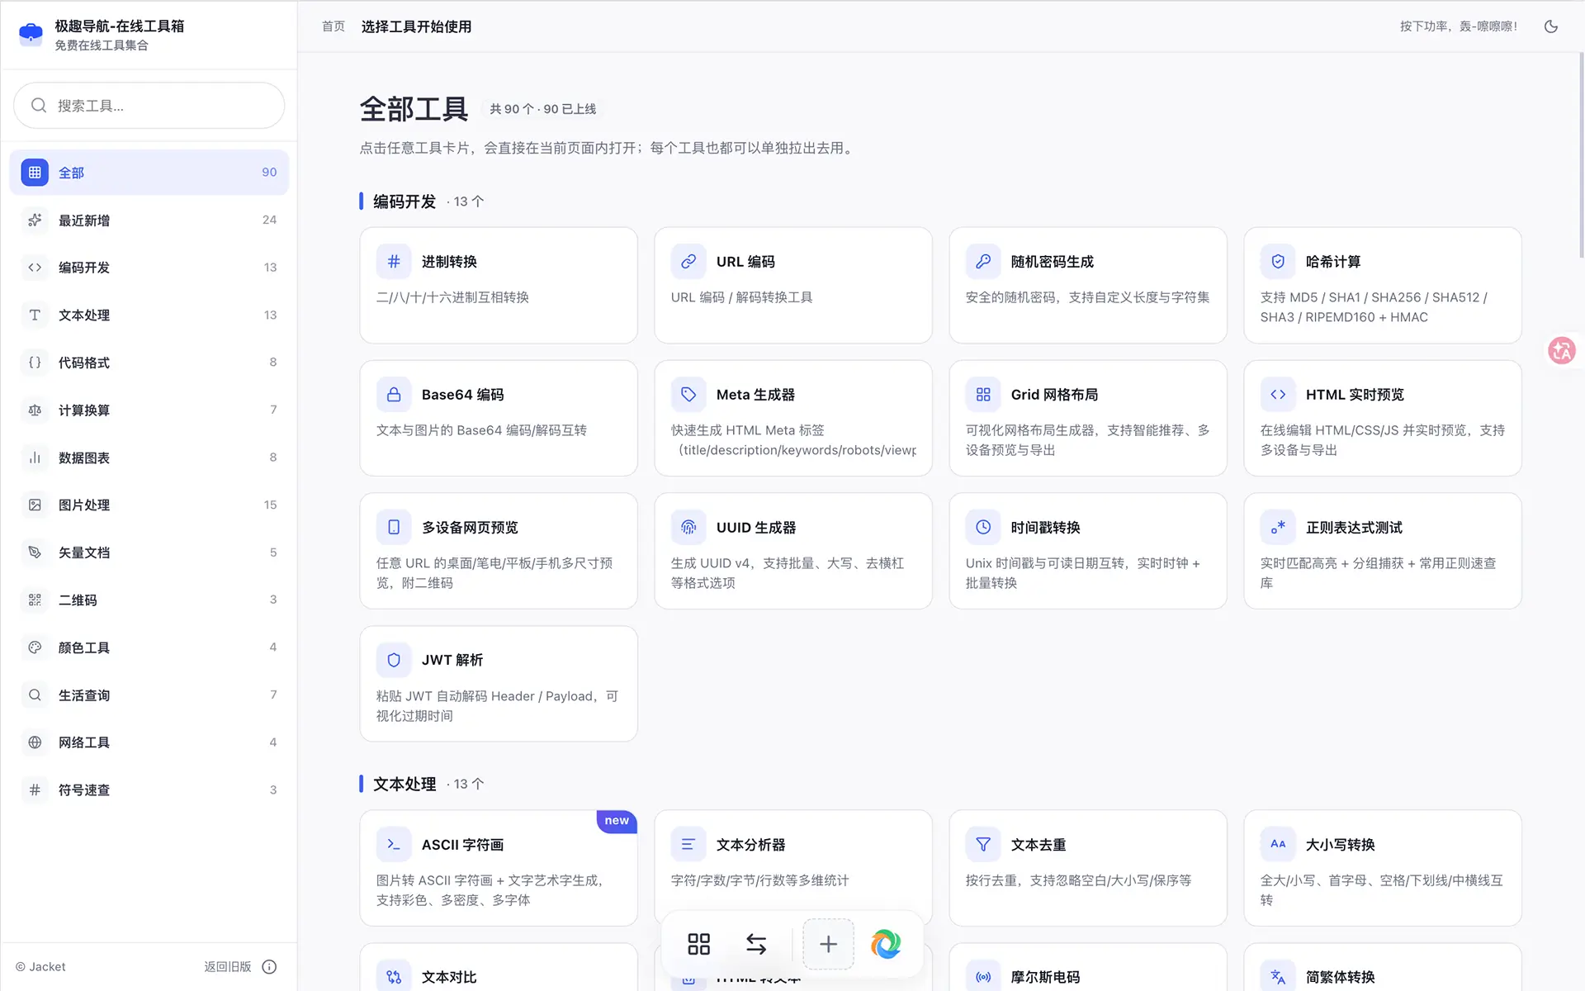The width and height of the screenshot is (1585, 991).
Task: Click the 生活查询 magnifier icon in sidebar
Action: pos(35,695)
